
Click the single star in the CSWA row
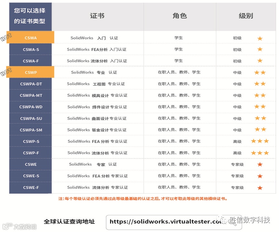pos(260,38)
